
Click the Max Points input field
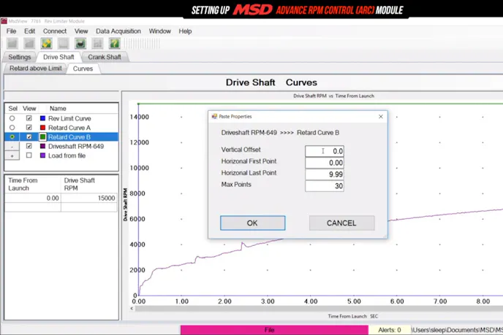click(x=325, y=186)
